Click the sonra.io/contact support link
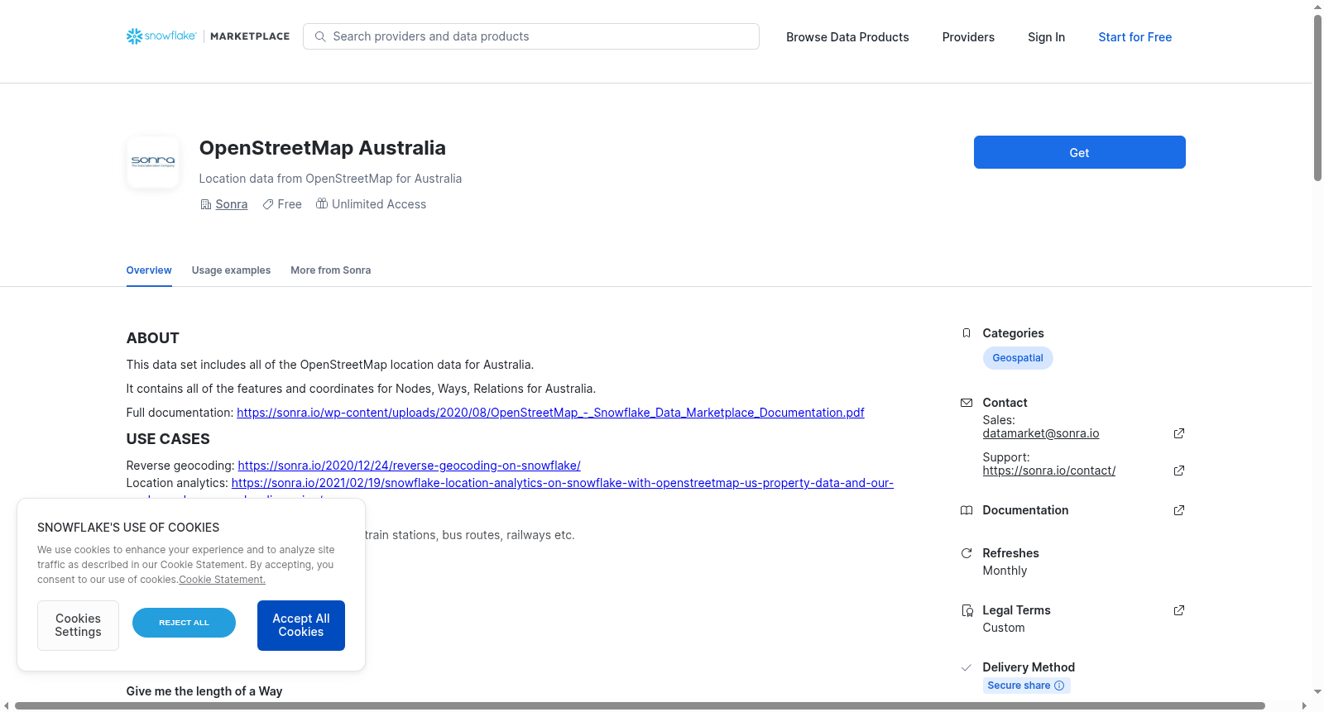 tap(1048, 471)
